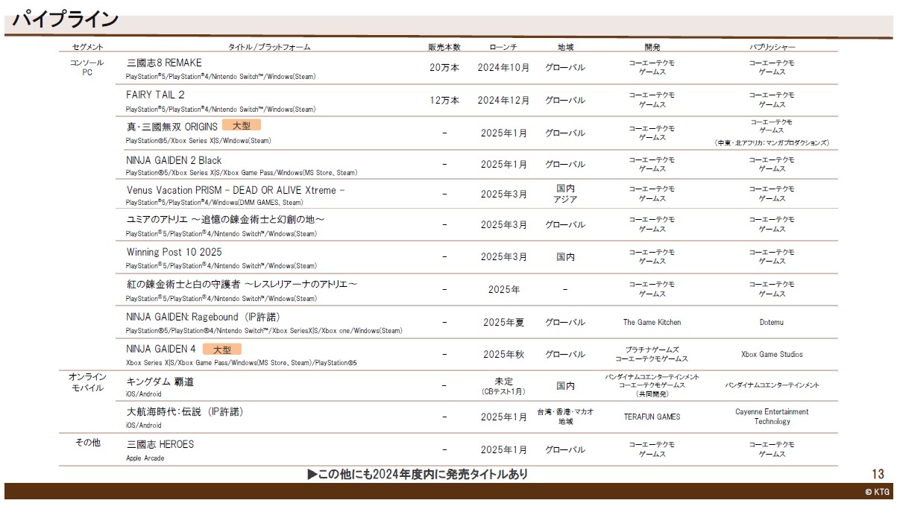The height and width of the screenshot is (509, 897).
Task: Click the 大型 badge beside 真・三國無双 ORIGINS
Action: [x=242, y=126]
